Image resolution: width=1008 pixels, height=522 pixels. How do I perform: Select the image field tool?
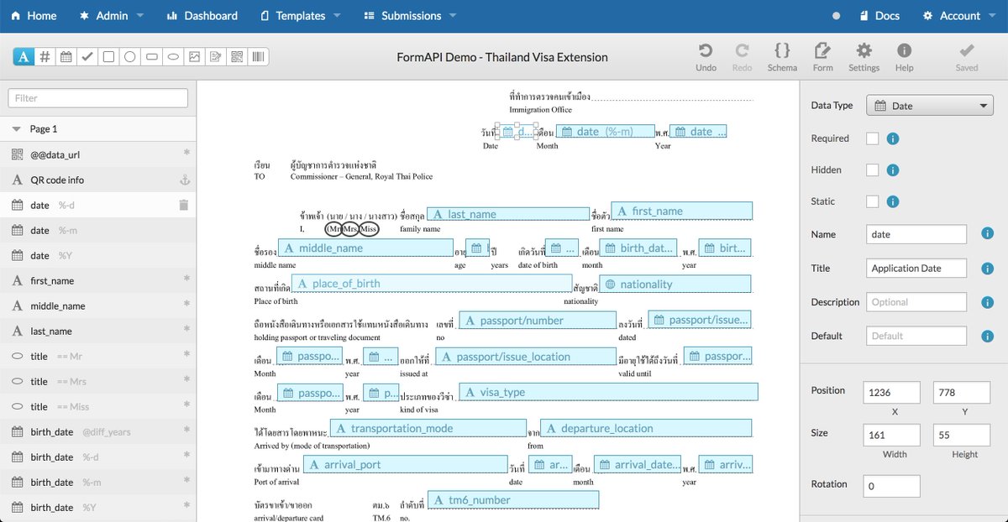[194, 57]
